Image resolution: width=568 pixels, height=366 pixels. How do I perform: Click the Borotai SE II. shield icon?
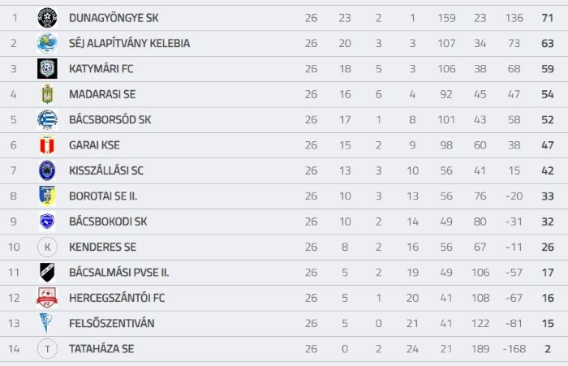[47, 196]
